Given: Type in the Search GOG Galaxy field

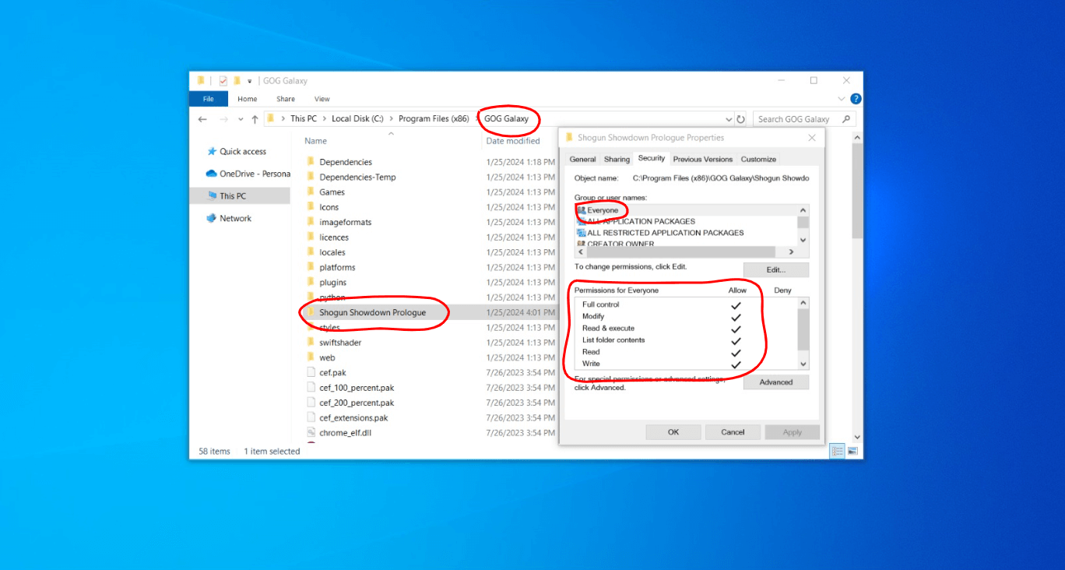Looking at the screenshot, I should tap(796, 119).
